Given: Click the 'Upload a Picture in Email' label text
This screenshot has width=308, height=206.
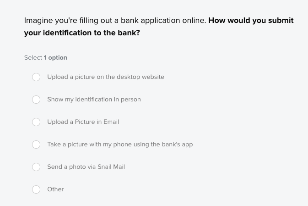Looking at the screenshot, I should pyautogui.click(x=83, y=122).
